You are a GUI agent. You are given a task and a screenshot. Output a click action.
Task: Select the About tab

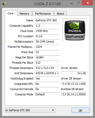coord(60,14)
